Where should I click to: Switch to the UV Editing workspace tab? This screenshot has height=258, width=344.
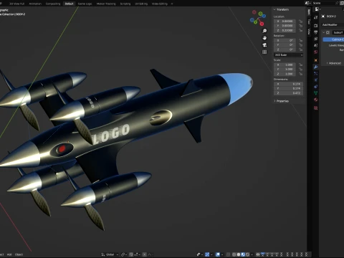click(141, 4)
